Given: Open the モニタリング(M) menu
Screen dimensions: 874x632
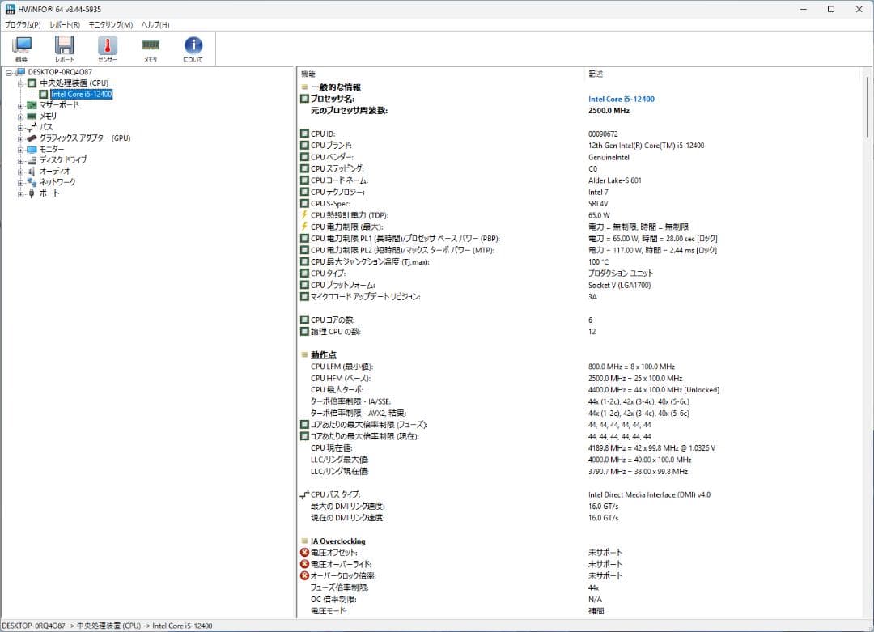Looking at the screenshot, I should [x=110, y=24].
